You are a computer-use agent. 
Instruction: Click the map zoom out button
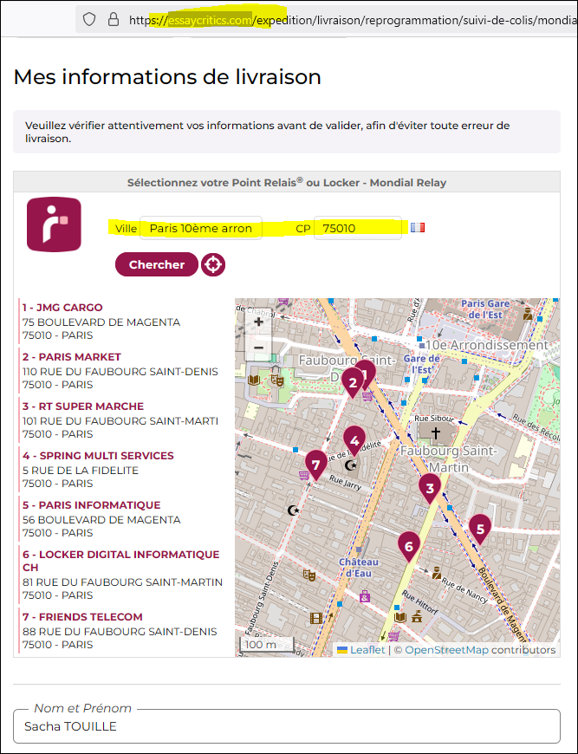258,348
